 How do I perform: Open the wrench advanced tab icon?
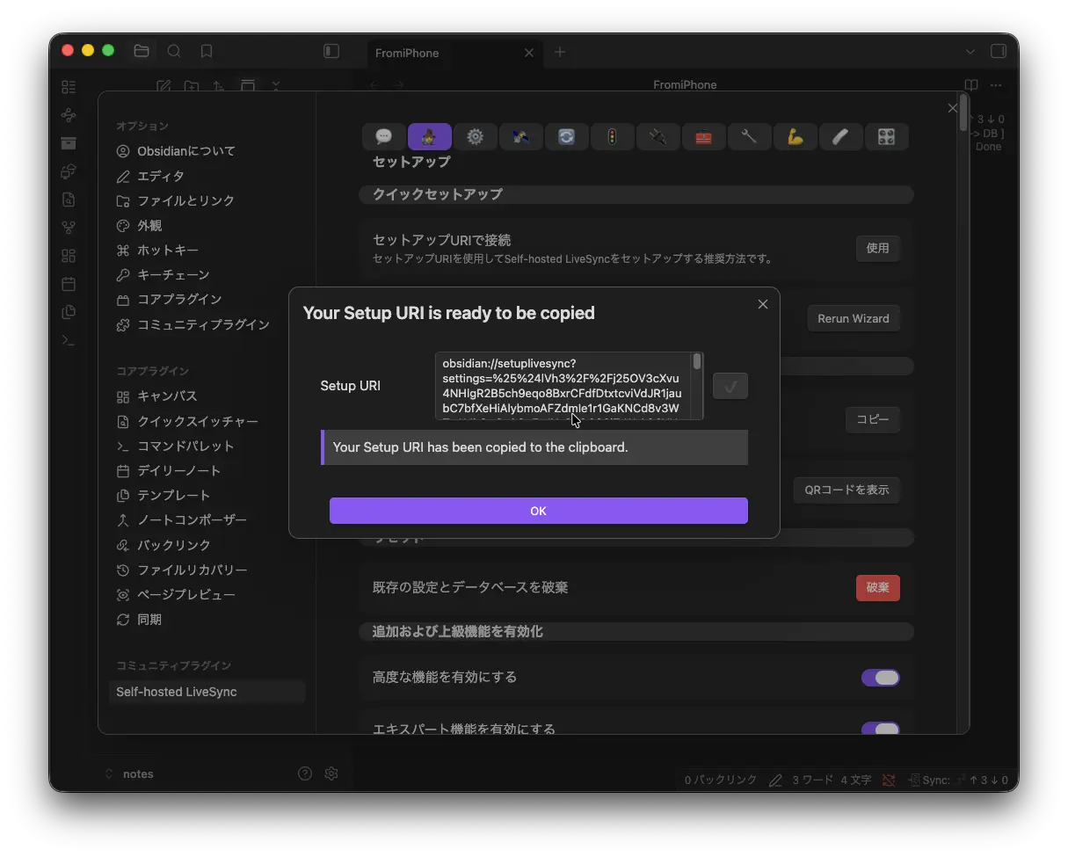pyautogui.click(x=750, y=136)
